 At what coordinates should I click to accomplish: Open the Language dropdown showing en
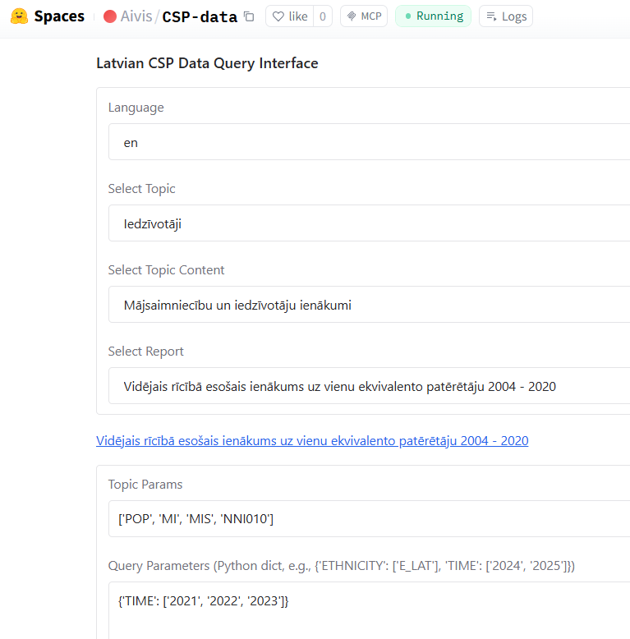pyautogui.click(x=369, y=142)
